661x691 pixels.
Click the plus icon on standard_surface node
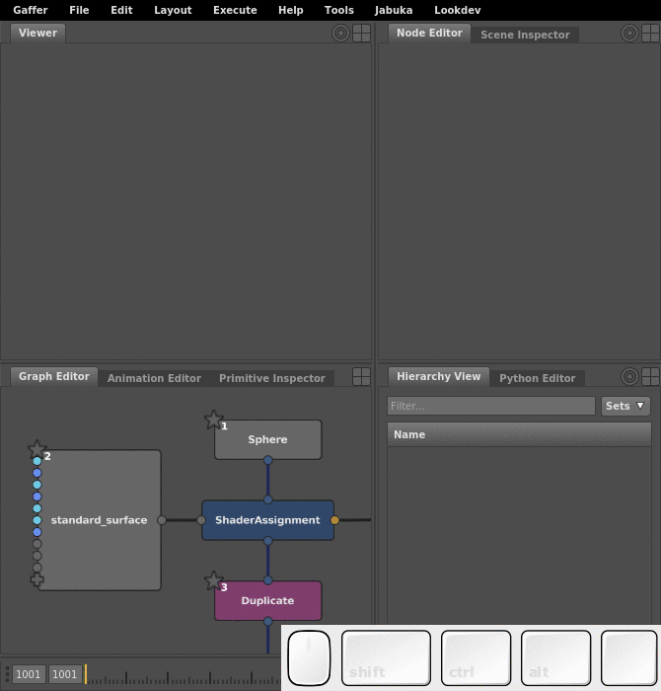tap(37, 580)
